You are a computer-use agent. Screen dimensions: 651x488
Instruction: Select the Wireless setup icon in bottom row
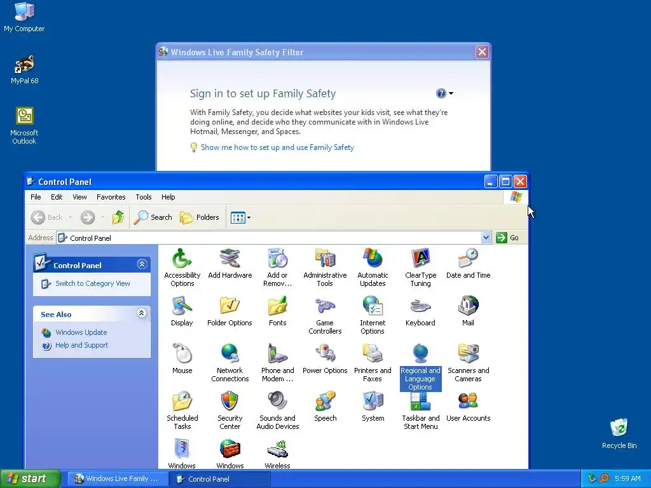point(277,454)
